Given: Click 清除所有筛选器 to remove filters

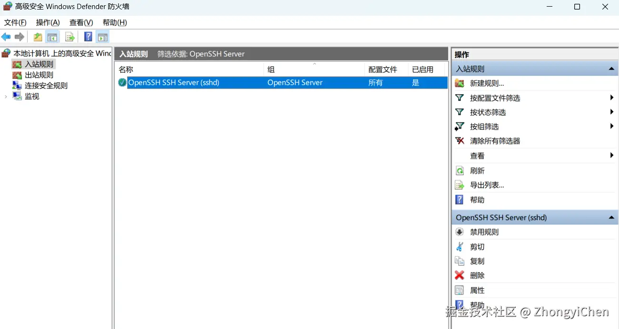Looking at the screenshot, I should pos(495,141).
